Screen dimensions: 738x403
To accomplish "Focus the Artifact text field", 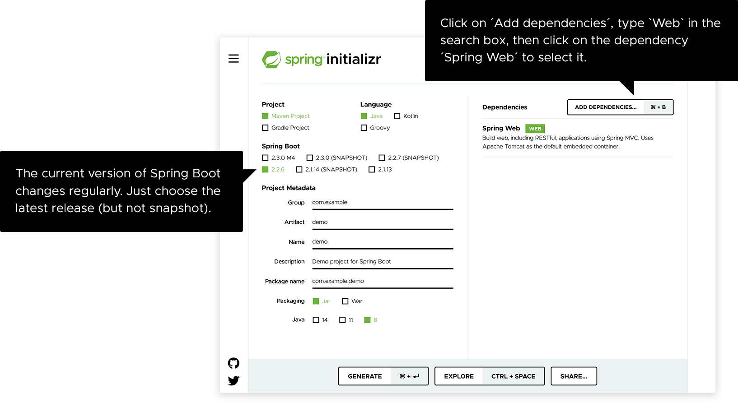I will 382,222.
